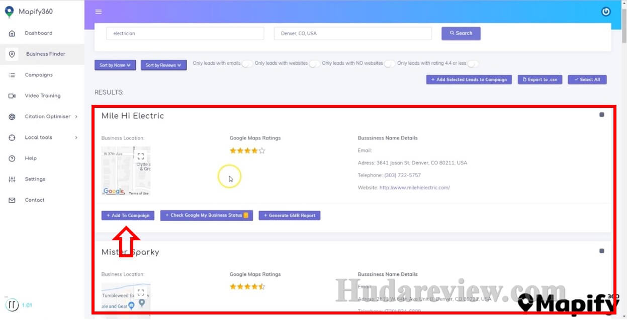Toggle the hamburger menu icon
The height and width of the screenshot is (320, 628).
[x=99, y=12]
